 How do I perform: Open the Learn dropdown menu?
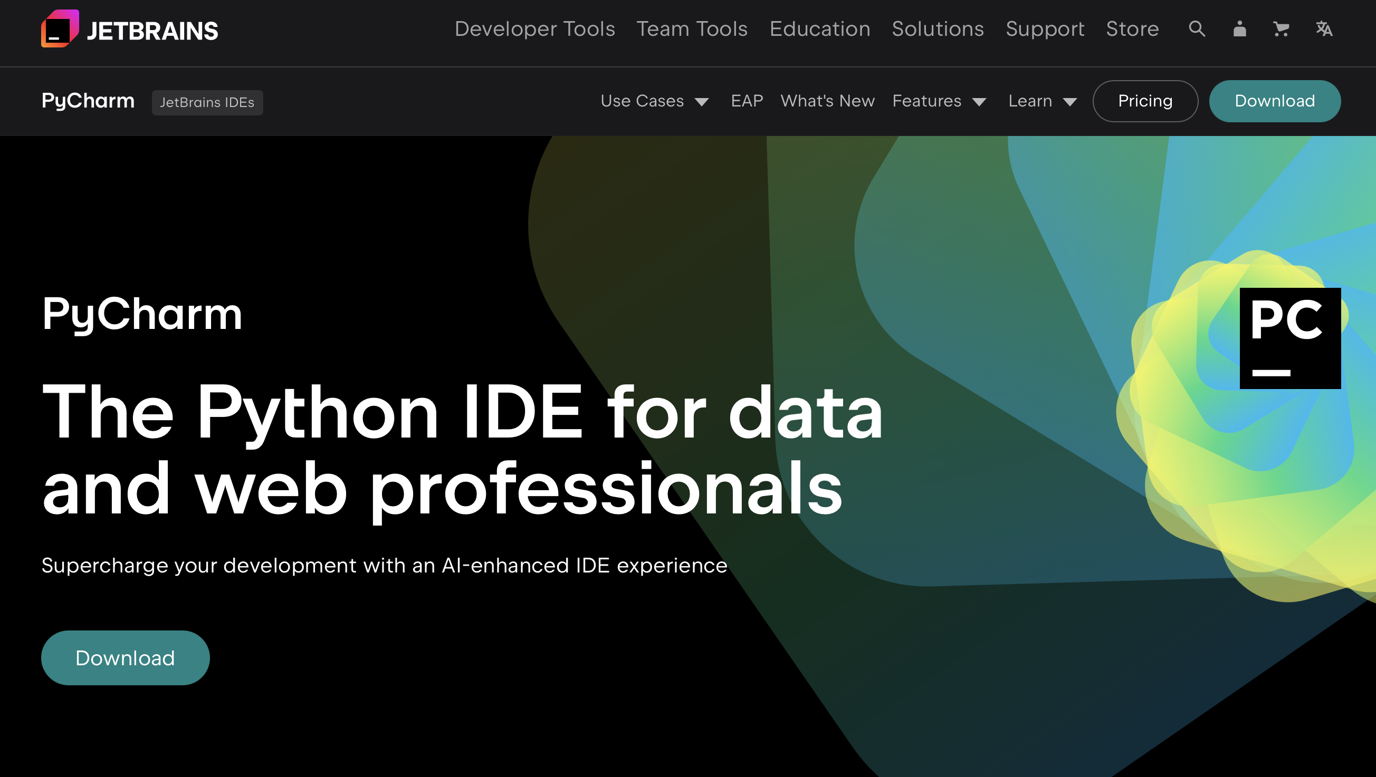point(1041,101)
